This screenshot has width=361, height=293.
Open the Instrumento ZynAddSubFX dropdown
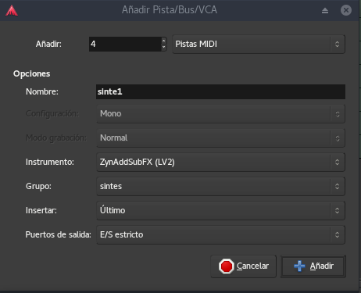[x=221, y=162]
